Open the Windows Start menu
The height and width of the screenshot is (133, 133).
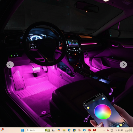[23, 130]
